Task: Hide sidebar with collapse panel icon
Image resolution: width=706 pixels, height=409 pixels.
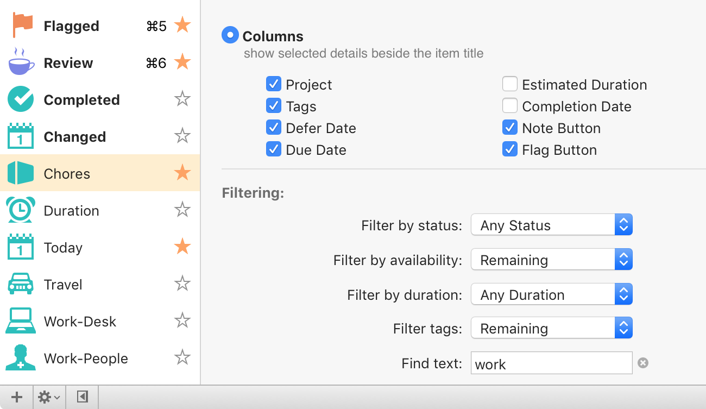Action: 82,397
